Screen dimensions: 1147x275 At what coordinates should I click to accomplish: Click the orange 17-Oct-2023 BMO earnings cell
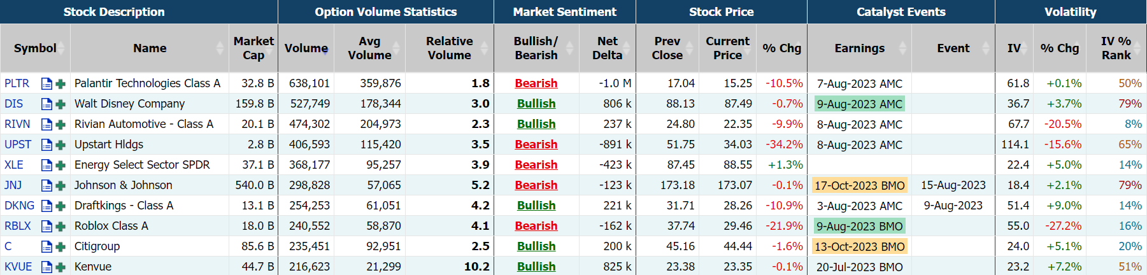coord(859,185)
